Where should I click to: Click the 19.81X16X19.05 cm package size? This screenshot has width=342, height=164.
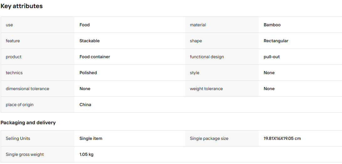point(282,138)
